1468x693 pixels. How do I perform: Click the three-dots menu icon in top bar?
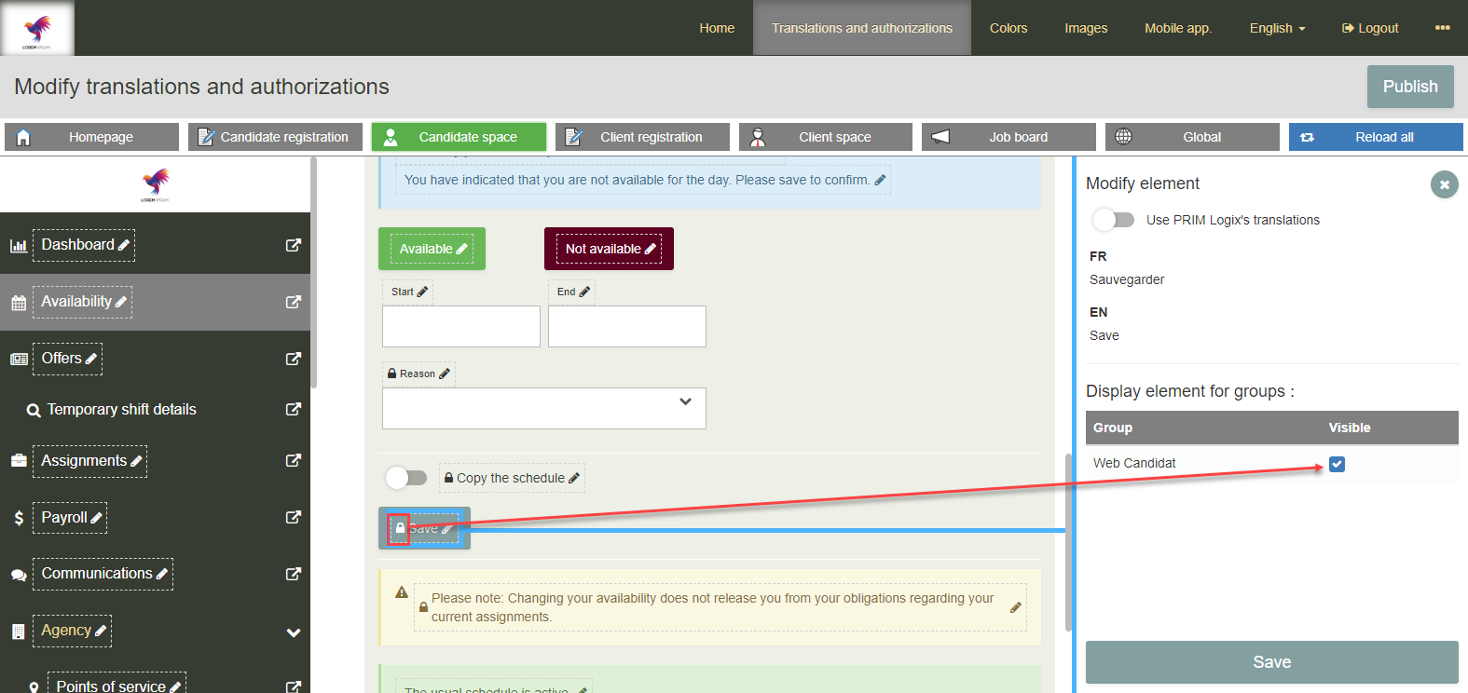tap(1442, 28)
